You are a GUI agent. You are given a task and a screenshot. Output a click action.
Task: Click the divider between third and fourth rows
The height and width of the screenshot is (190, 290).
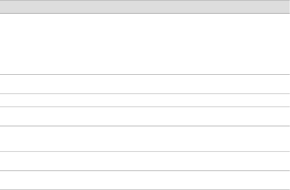coord(145,107)
